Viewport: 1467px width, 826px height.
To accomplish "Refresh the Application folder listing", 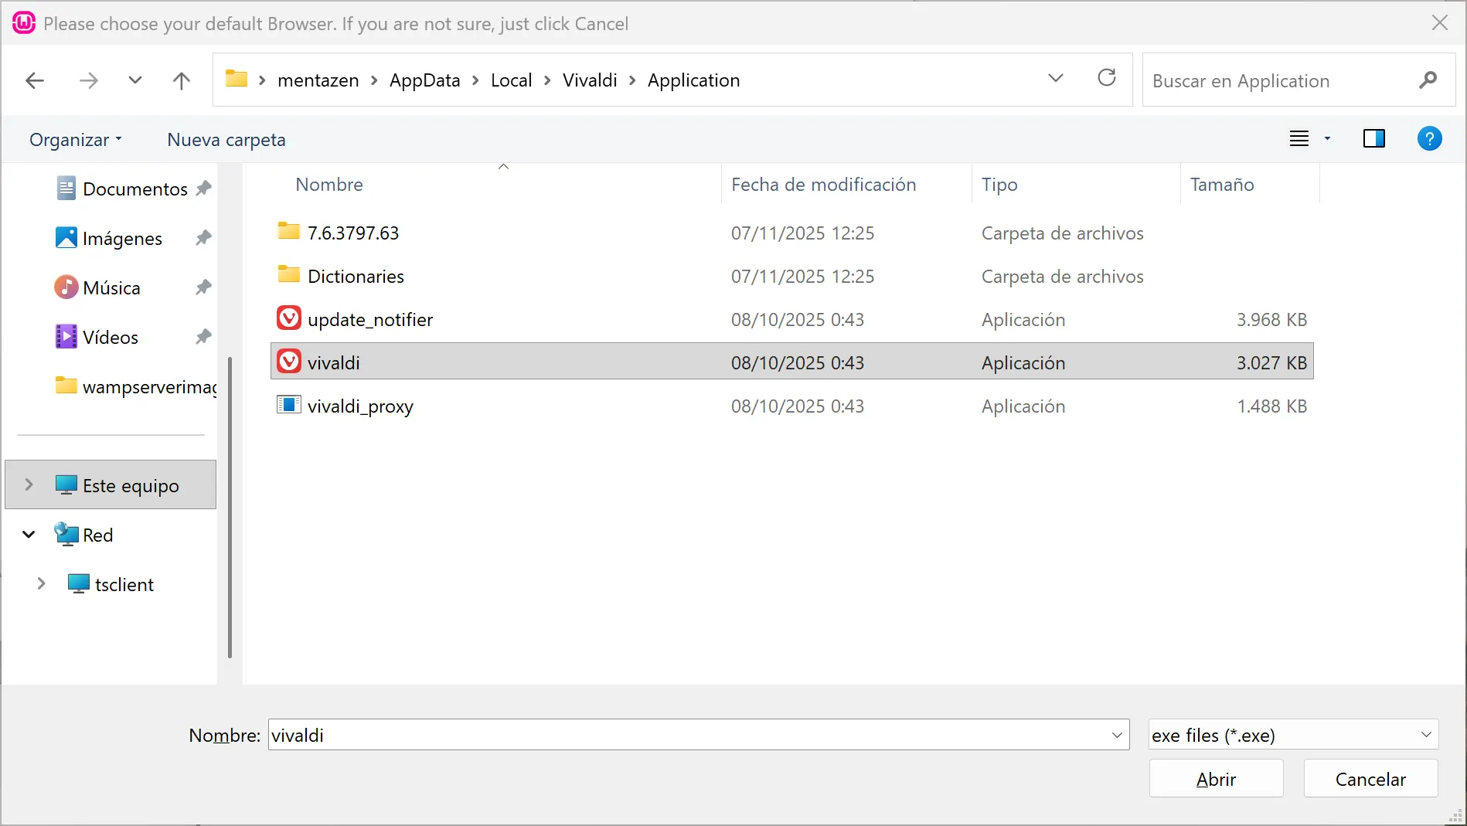I will (x=1106, y=78).
